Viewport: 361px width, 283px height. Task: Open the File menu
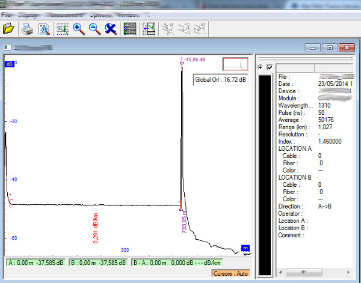point(6,15)
